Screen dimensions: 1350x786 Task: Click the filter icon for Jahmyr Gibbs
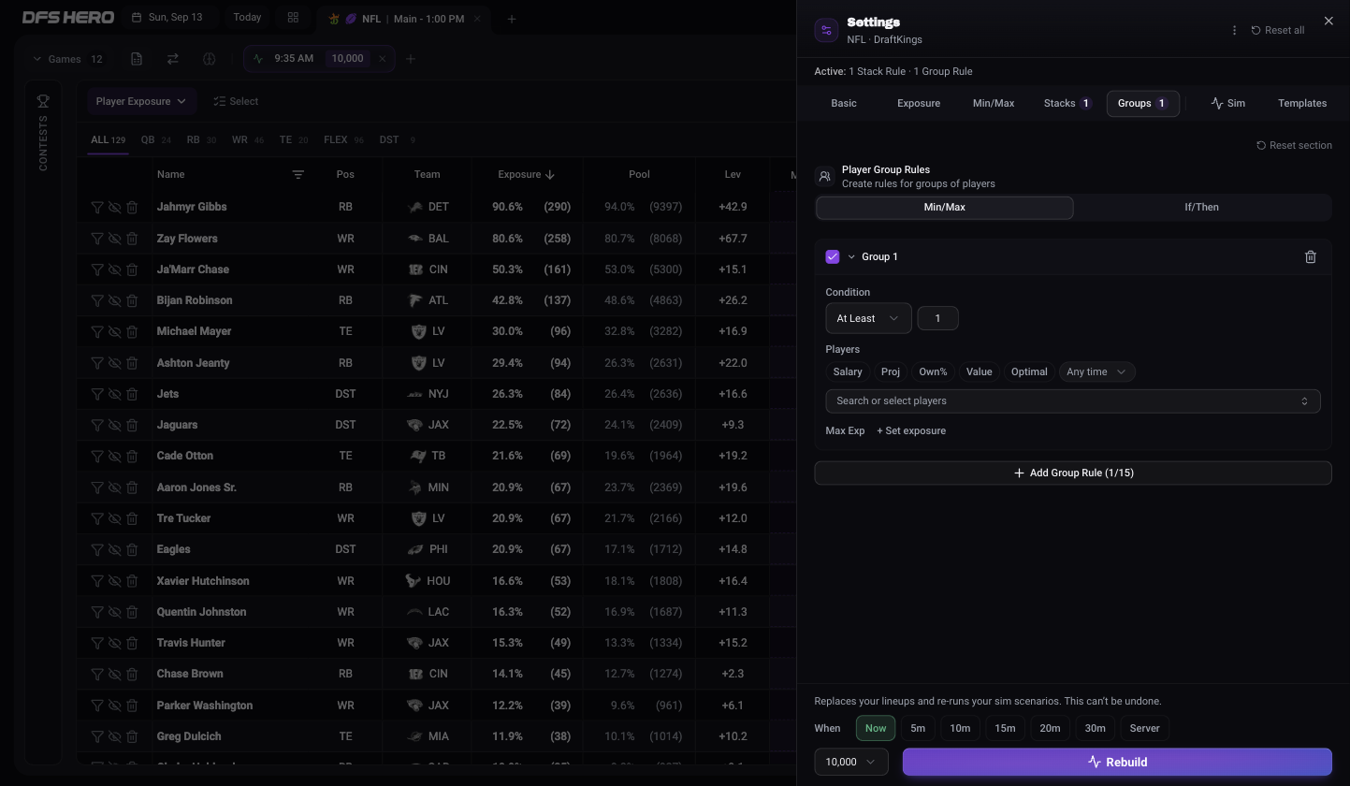(97, 207)
